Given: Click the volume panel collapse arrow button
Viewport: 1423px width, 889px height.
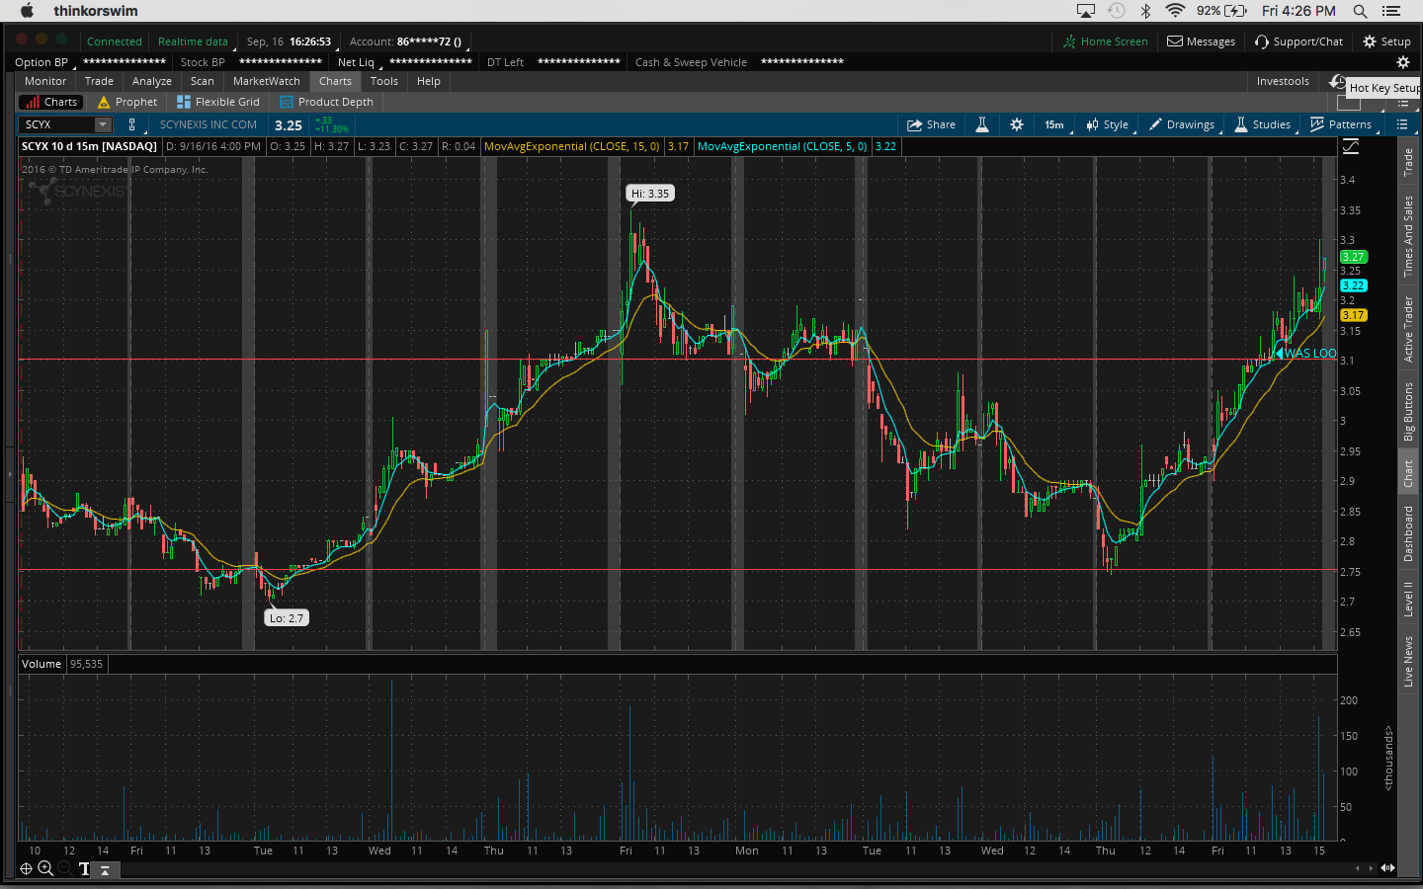Looking at the screenshot, I should (104, 869).
